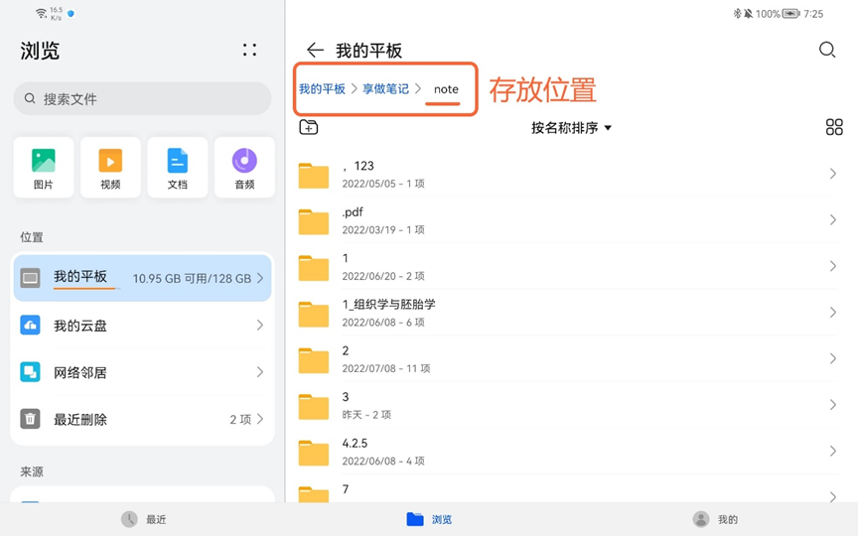Open the Documents (文档) category
The width and height of the screenshot is (858, 536).
click(x=178, y=167)
